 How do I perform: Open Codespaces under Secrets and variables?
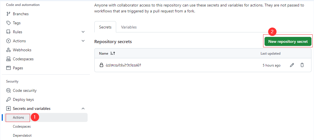(x=22, y=126)
